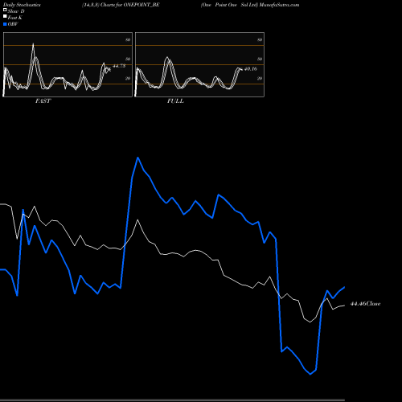Click the FAST stochastic chart thumbnail

coord(68,64)
